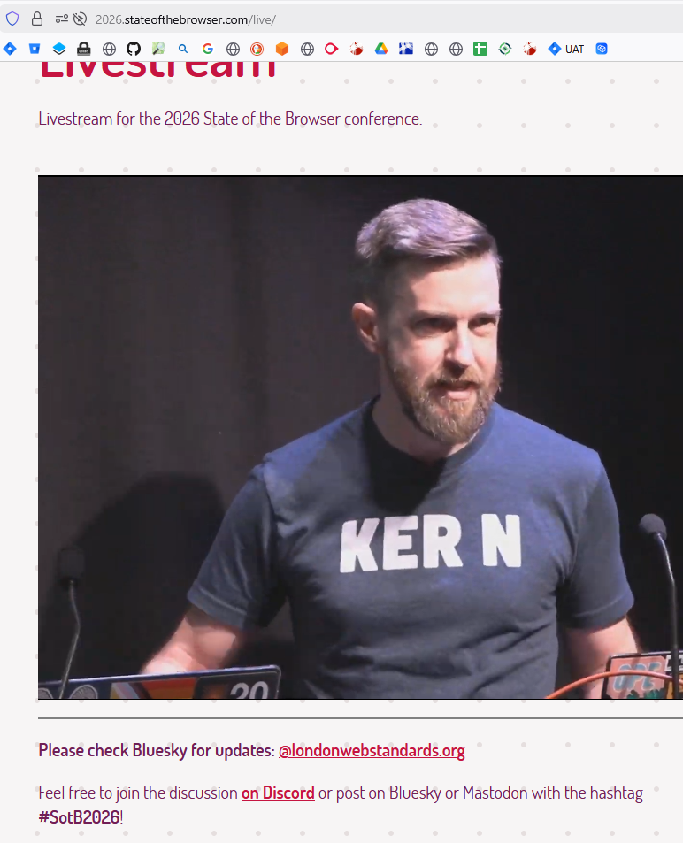Open the orange cube bookmark
Image resolution: width=683 pixels, height=843 pixels.
click(x=282, y=49)
